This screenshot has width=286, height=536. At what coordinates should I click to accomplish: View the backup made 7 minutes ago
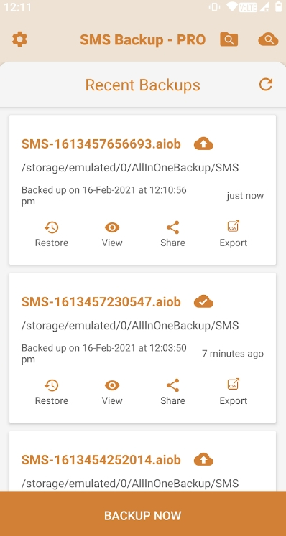point(112,392)
